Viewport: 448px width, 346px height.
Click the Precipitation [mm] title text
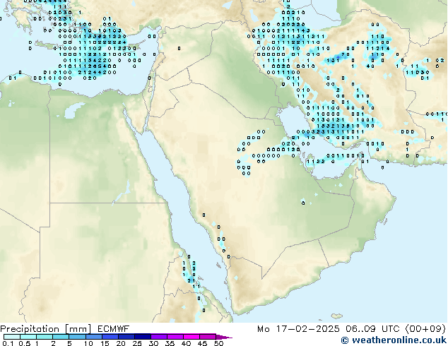click(x=45, y=329)
